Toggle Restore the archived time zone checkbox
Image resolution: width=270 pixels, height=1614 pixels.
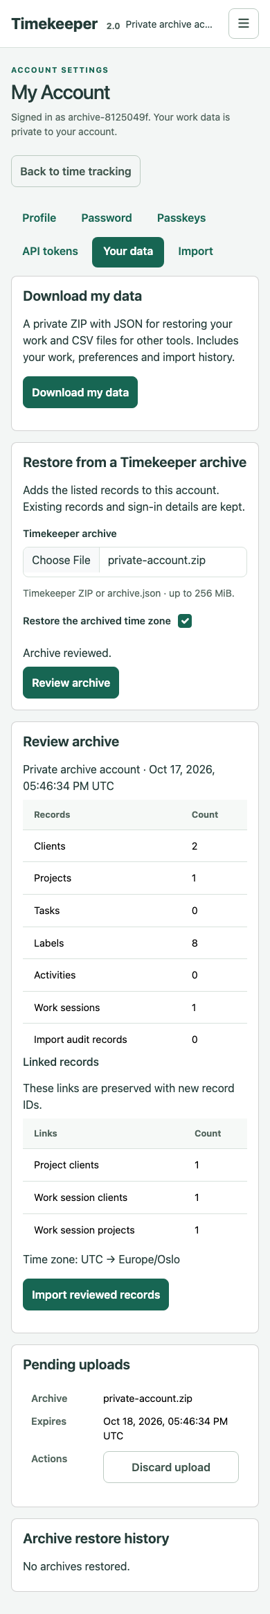point(185,621)
